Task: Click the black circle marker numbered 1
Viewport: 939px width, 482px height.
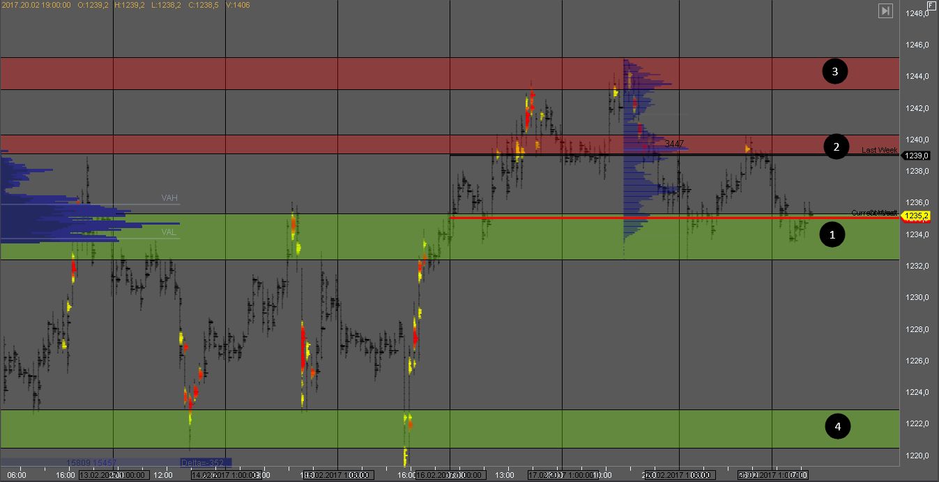Action: (830, 235)
